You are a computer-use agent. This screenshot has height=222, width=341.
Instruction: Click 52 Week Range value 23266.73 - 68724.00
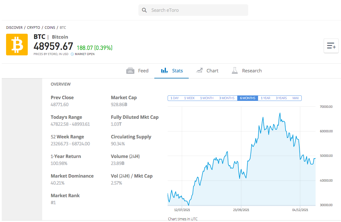tap(70, 144)
